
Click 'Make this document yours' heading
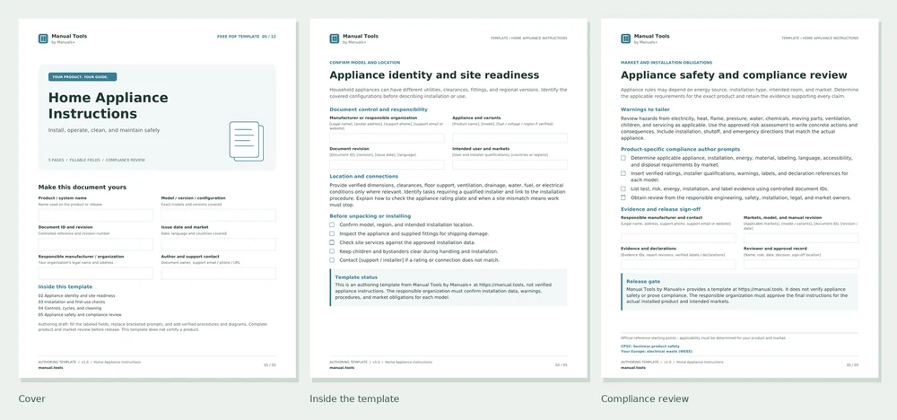(x=83, y=187)
